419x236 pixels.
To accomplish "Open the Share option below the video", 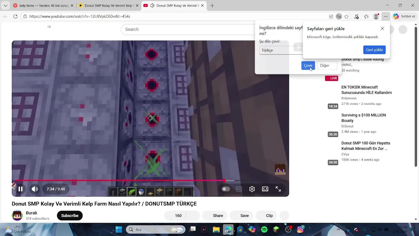I will pos(215,216).
